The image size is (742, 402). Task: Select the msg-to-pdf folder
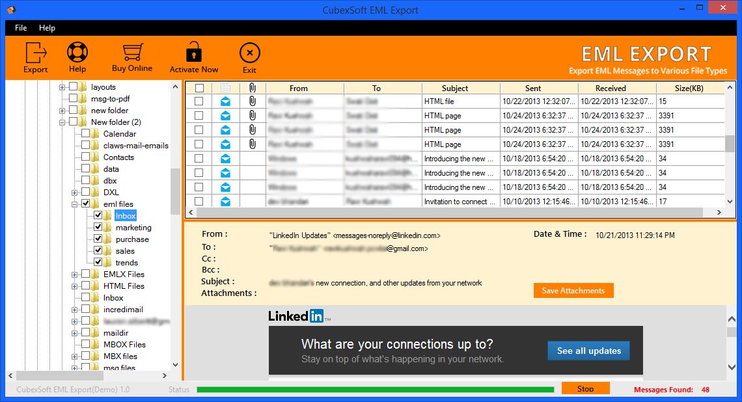pos(110,99)
